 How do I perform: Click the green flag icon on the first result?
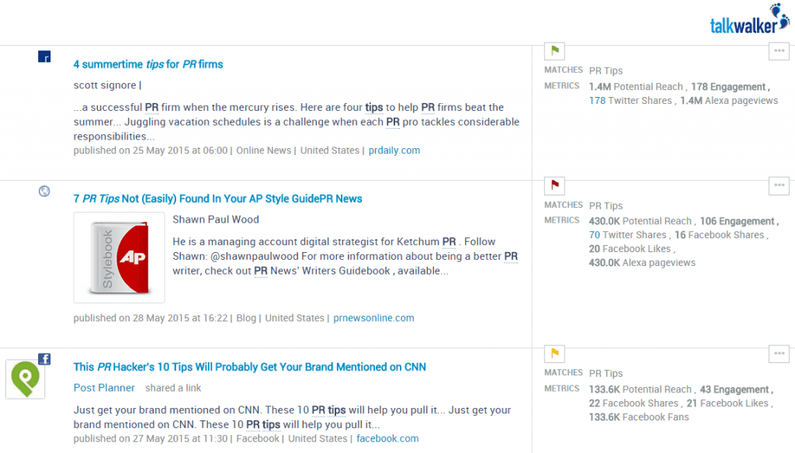(x=554, y=50)
